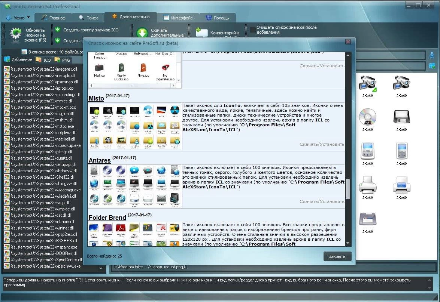Image resolution: width=440 pixels, height=302 pixels.
Task: Click up arrow of bottom hint text scrollbar
Action: (x=430, y=280)
